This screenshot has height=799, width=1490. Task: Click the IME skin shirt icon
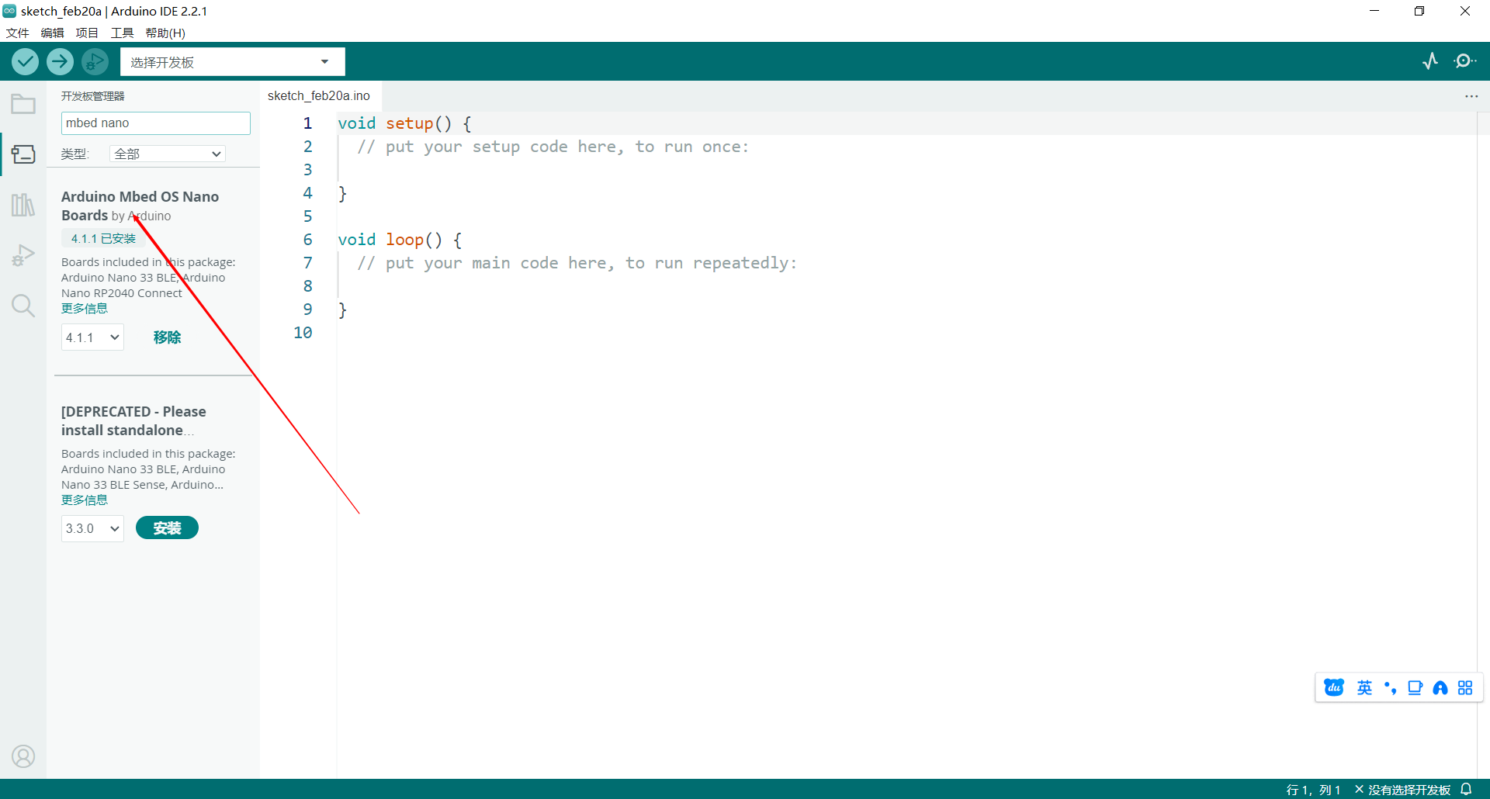(x=1415, y=688)
